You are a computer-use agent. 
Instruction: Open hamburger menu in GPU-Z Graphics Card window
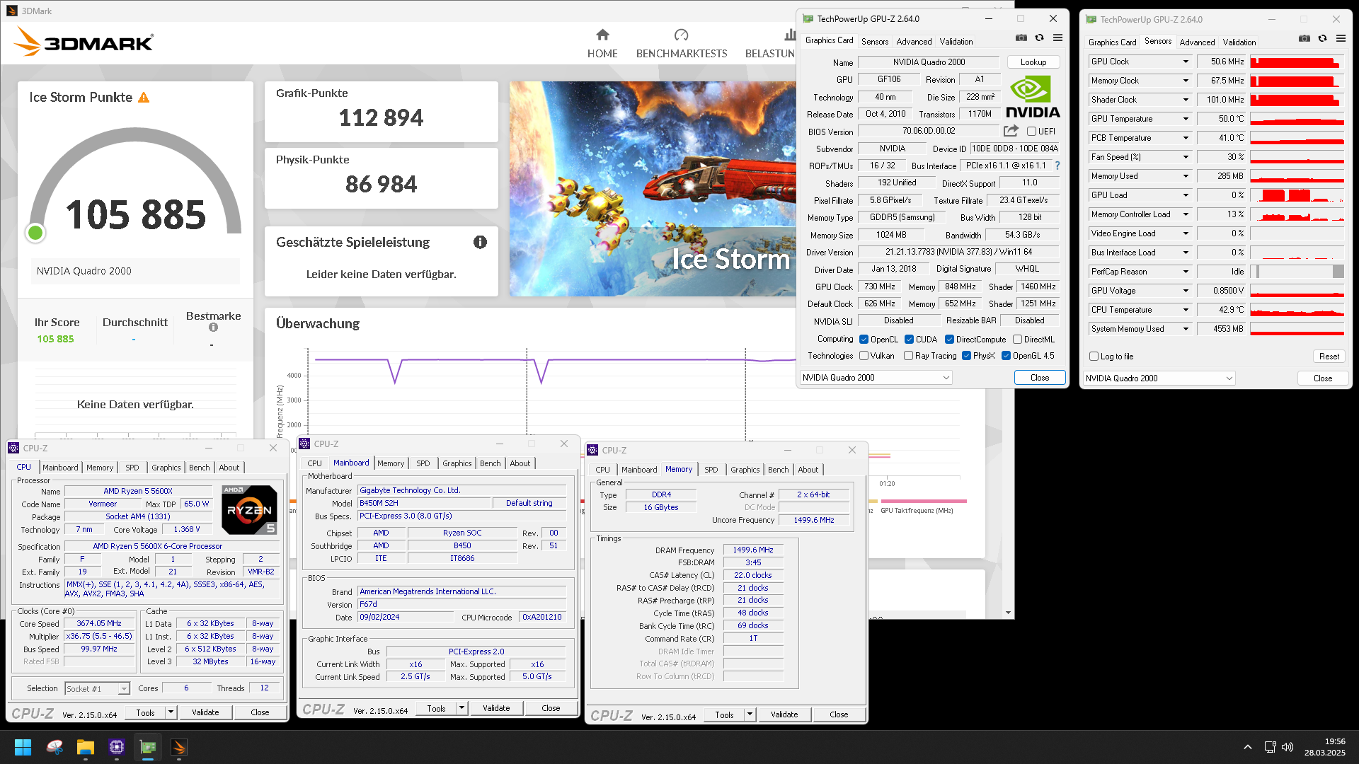[x=1057, y=37]
